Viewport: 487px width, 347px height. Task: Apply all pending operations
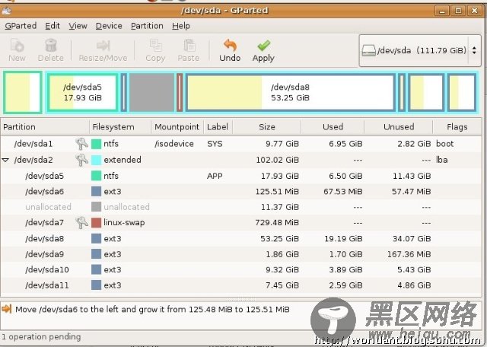(x=263, y=50)
